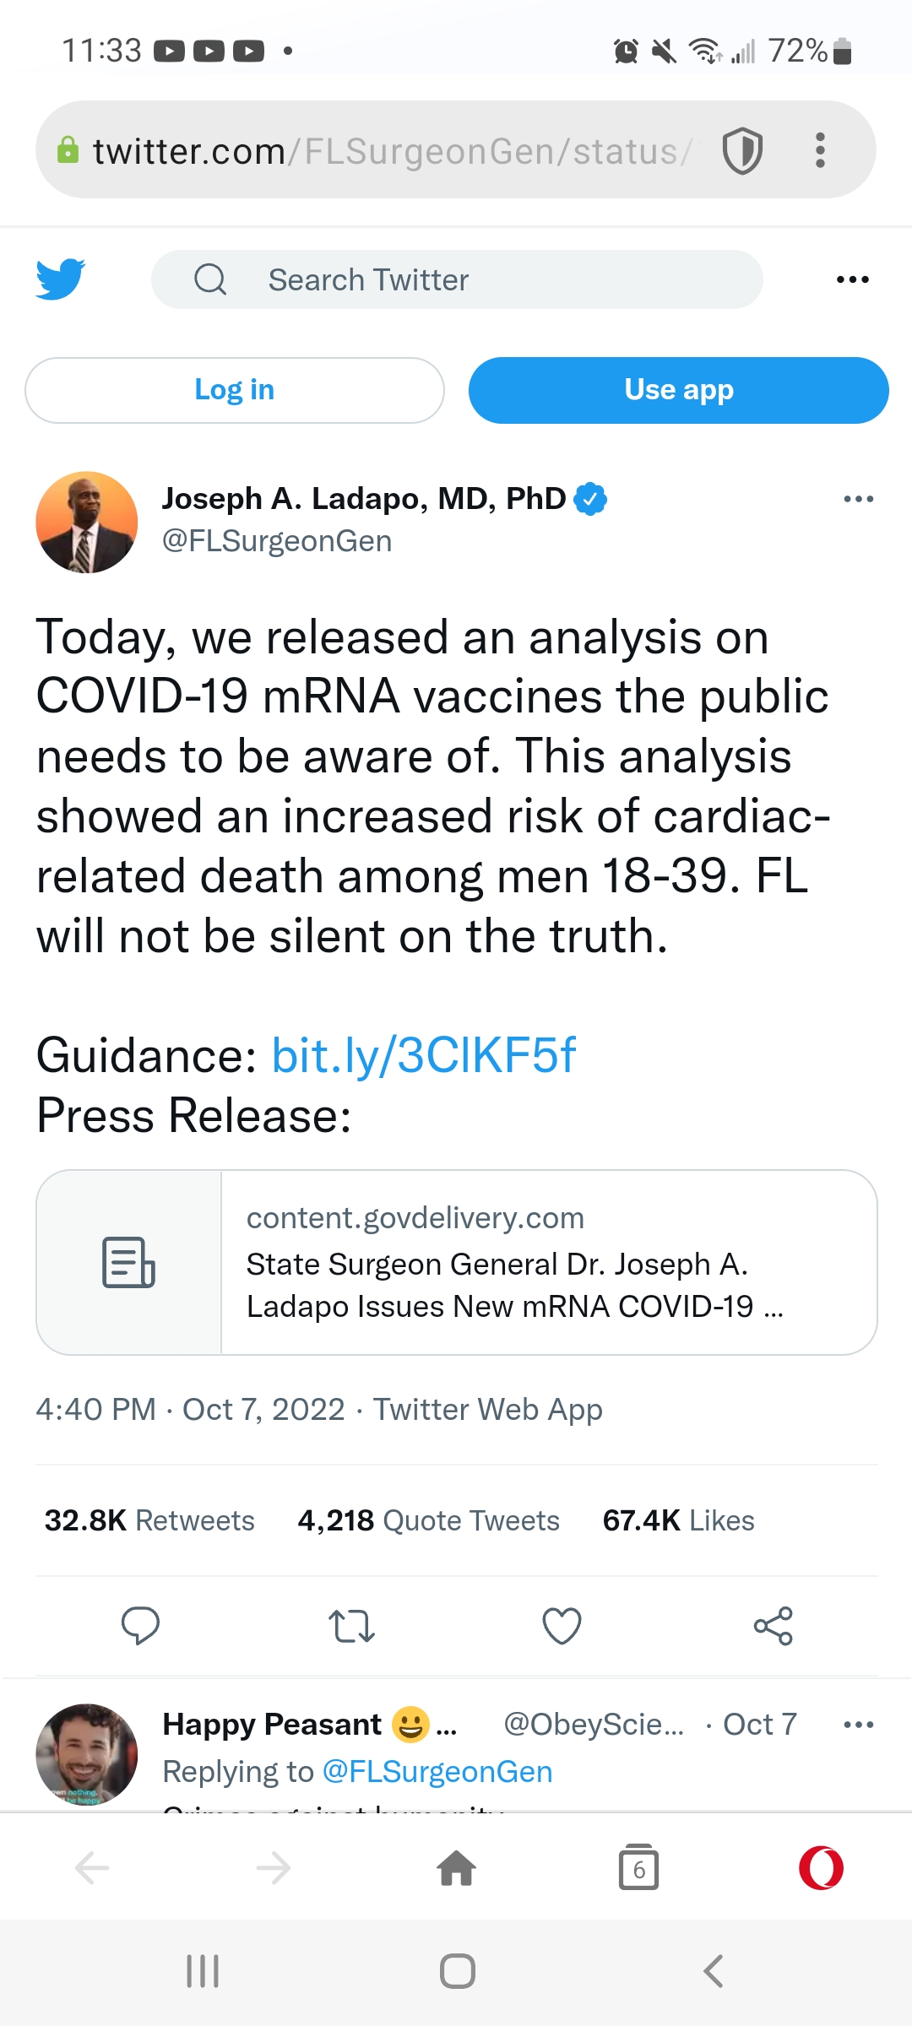
Task: Like the tweet with heart icon
Action: [x=562, y=1625]
